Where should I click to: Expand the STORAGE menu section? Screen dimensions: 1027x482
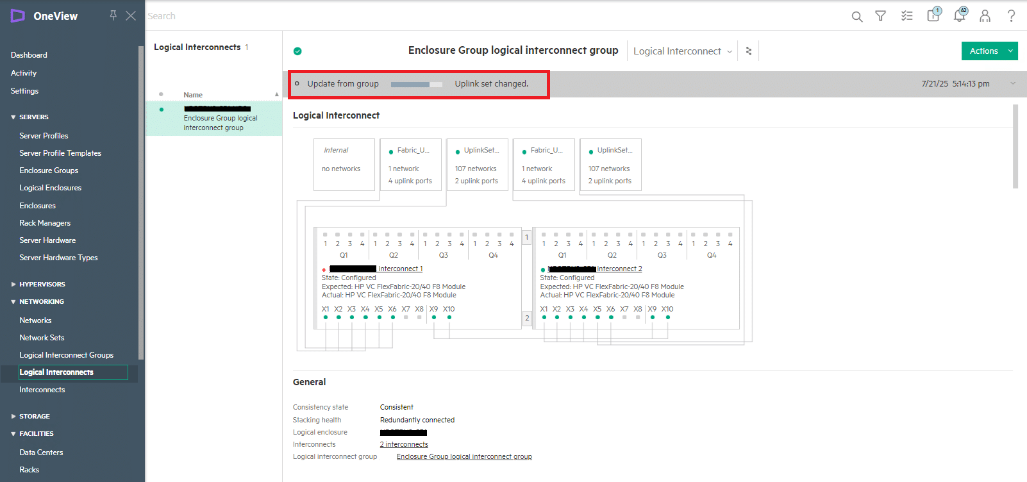(30, 416)
